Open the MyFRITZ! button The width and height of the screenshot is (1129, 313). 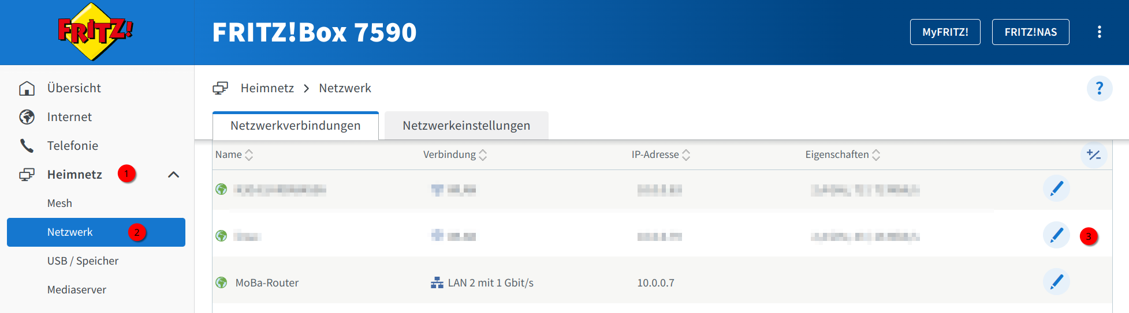tap(945, 32)
